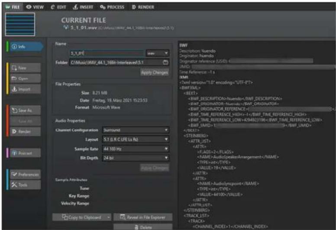Open the VIEW tab
This screenshot has width=336, height=230.
[35, 7]
